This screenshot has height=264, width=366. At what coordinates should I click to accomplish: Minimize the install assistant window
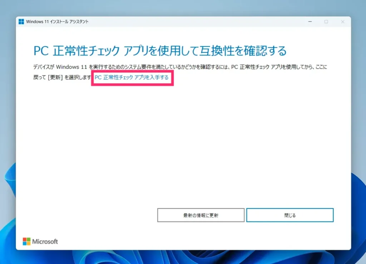pyautogui.click(x=310, y=22)
